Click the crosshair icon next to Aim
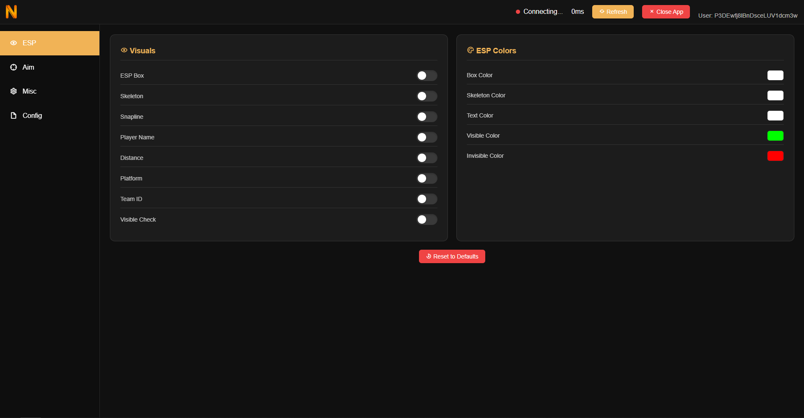Viewport: 804px width, 418px height. [13, 67]
